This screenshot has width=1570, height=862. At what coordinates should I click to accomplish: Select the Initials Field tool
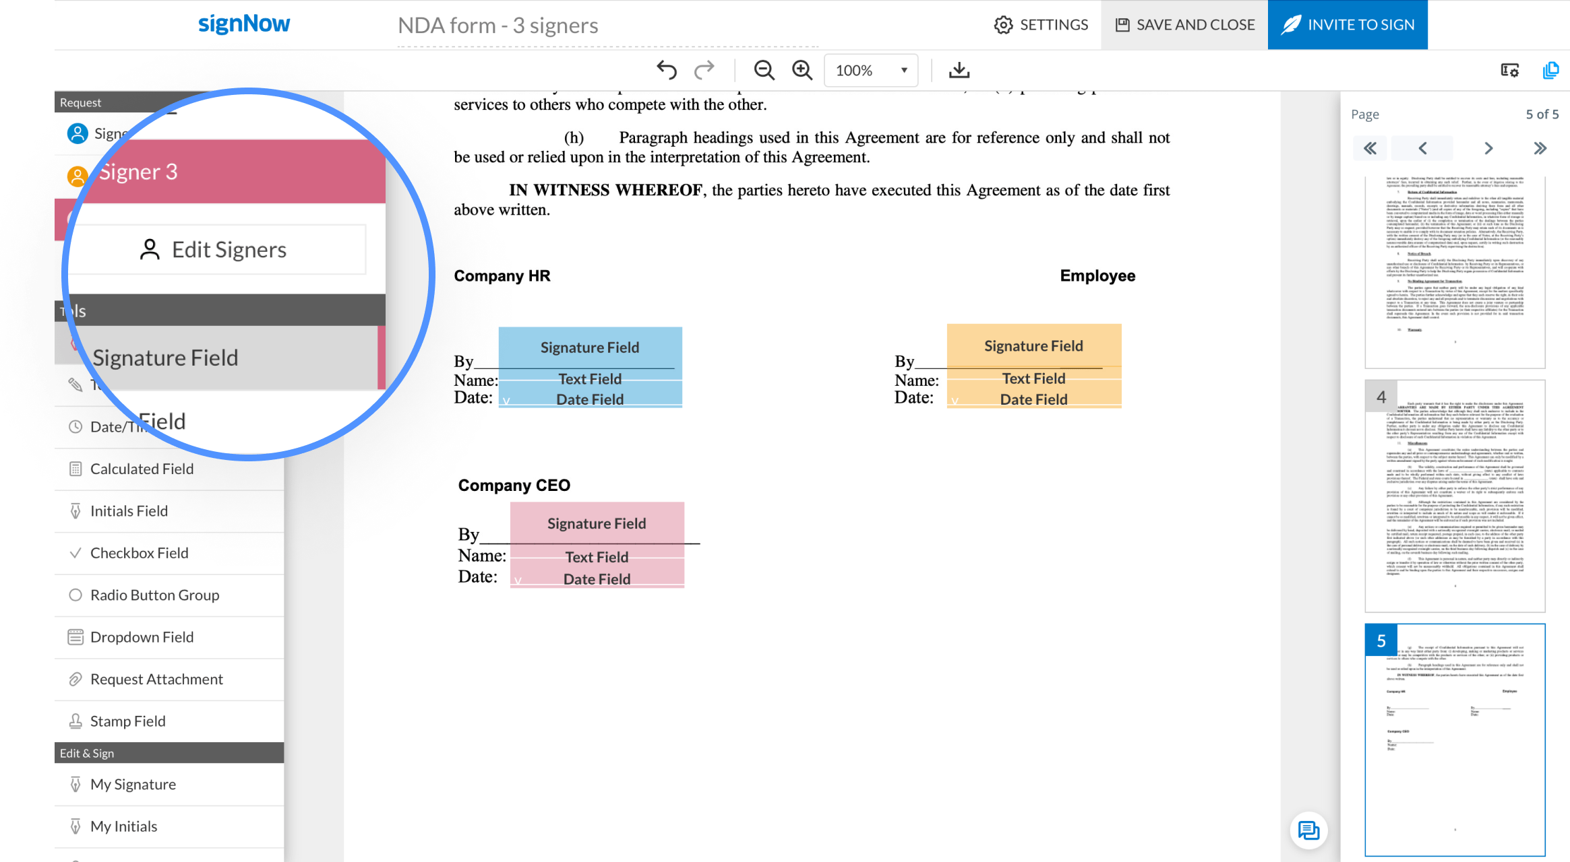click(129, 511)
